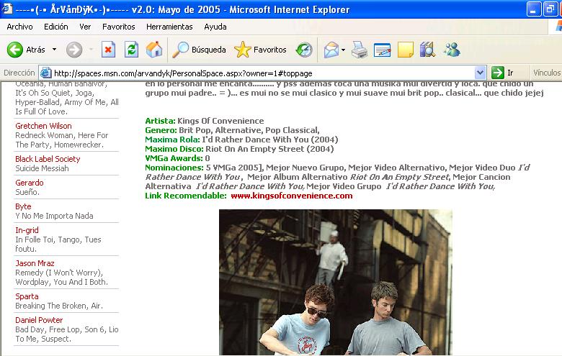Click the Edit page toolbar icon
Screen dimensions: 562x356
pos(382,50)
